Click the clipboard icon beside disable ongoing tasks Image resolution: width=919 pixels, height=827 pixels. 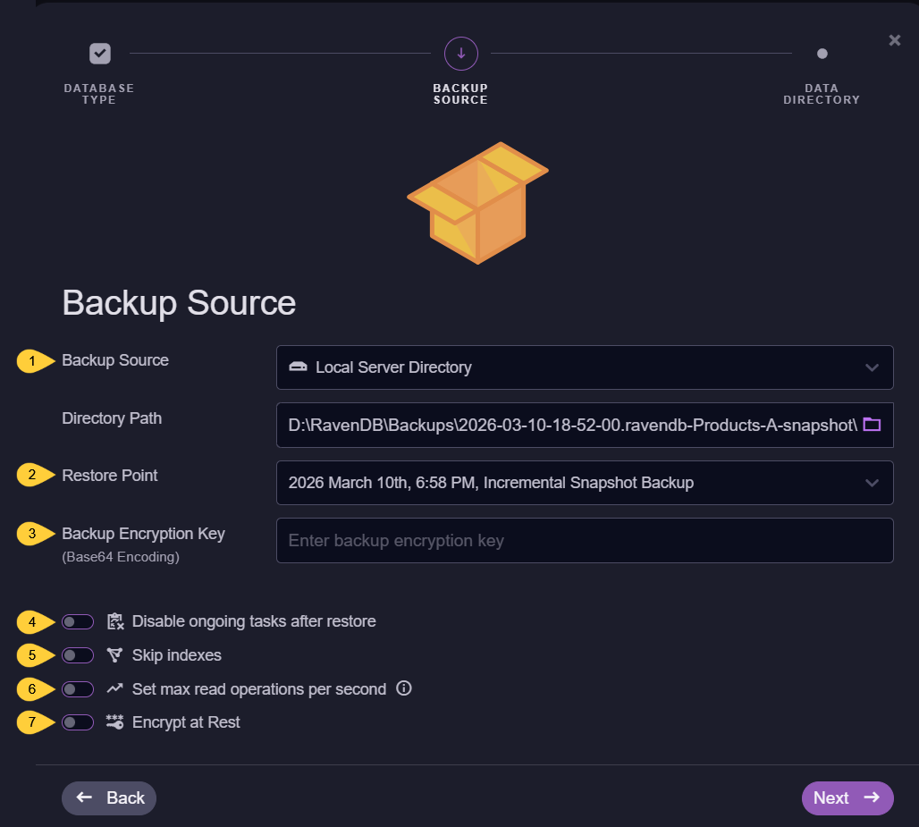pyautogui.click(x=114, y=620)
